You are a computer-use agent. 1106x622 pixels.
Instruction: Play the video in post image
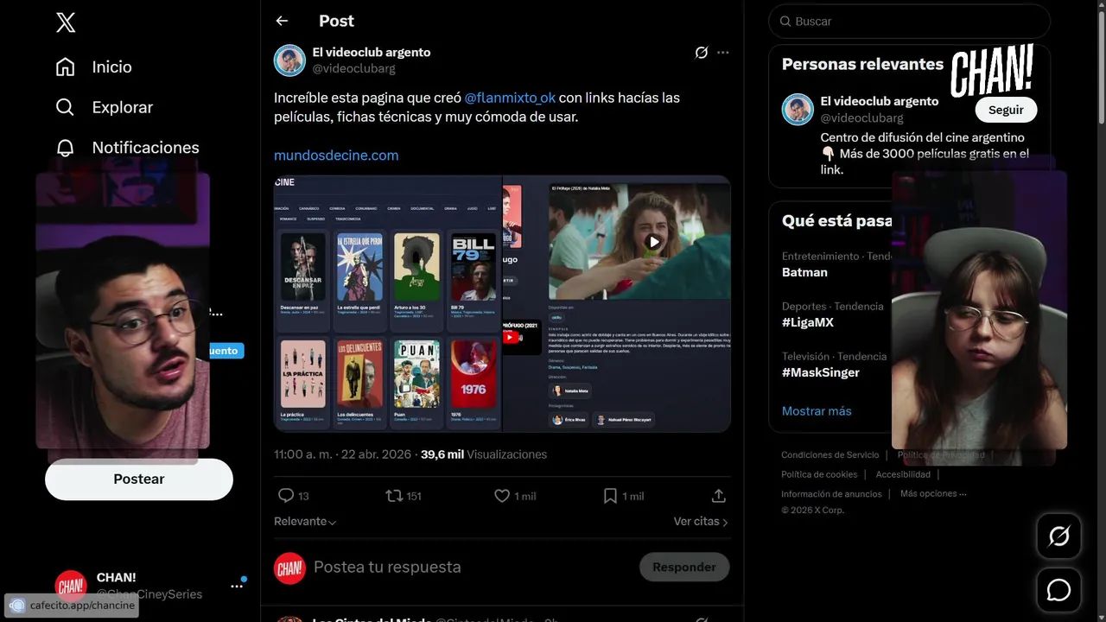pyautogui.click(x=654, y=243)
